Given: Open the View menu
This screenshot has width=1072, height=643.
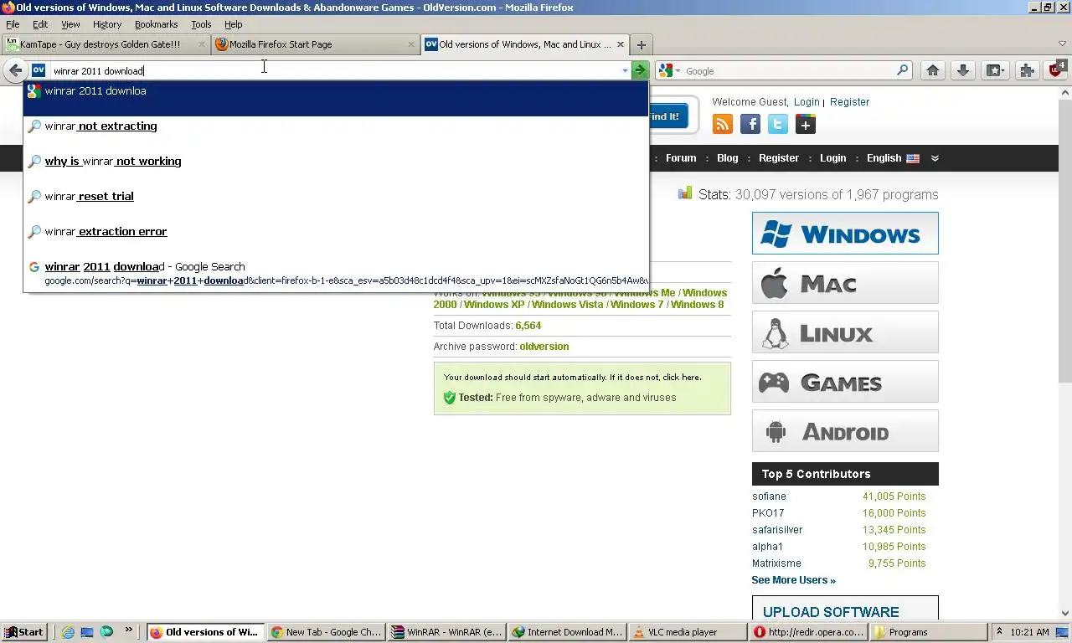Looking at the screenshot, I should click(x=70, y=24).
